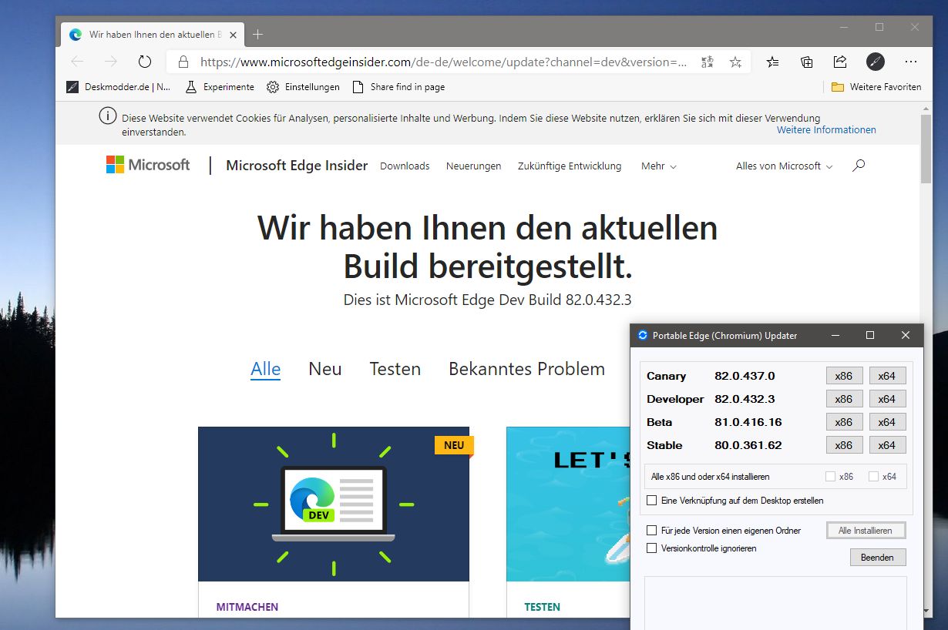Click the Portable Edge Updater title bar icon
The width and height of the screenshot is (948, 630).
click(643, 335)
